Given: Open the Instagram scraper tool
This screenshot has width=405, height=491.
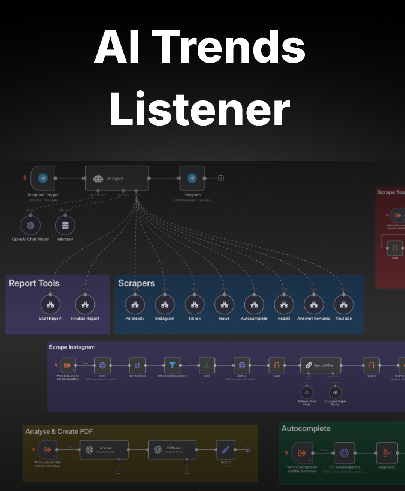Looking at the screenshot, I should pos(165,305).
